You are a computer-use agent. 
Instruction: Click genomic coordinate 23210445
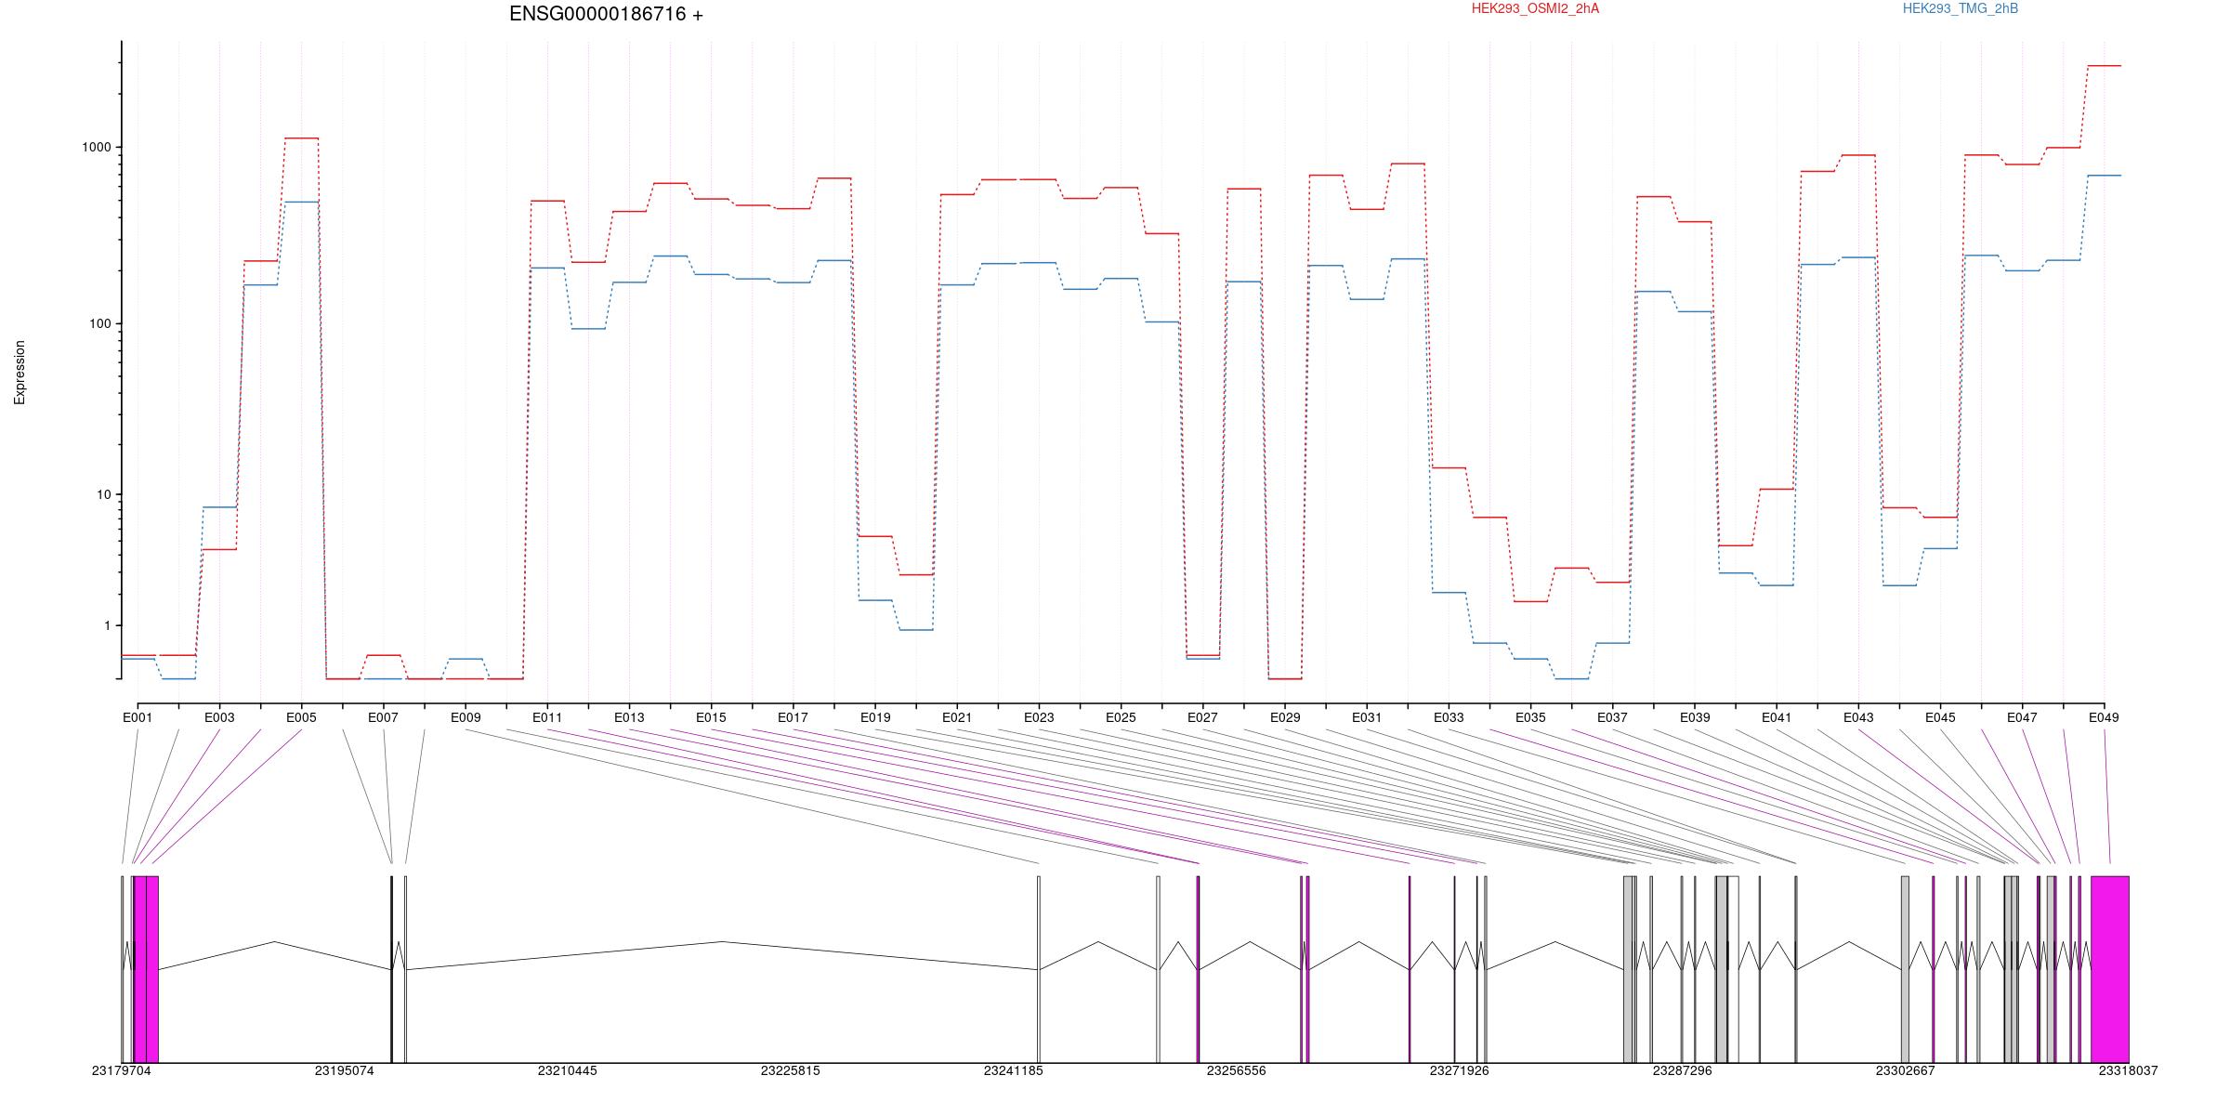click(x=568, y=1070)
